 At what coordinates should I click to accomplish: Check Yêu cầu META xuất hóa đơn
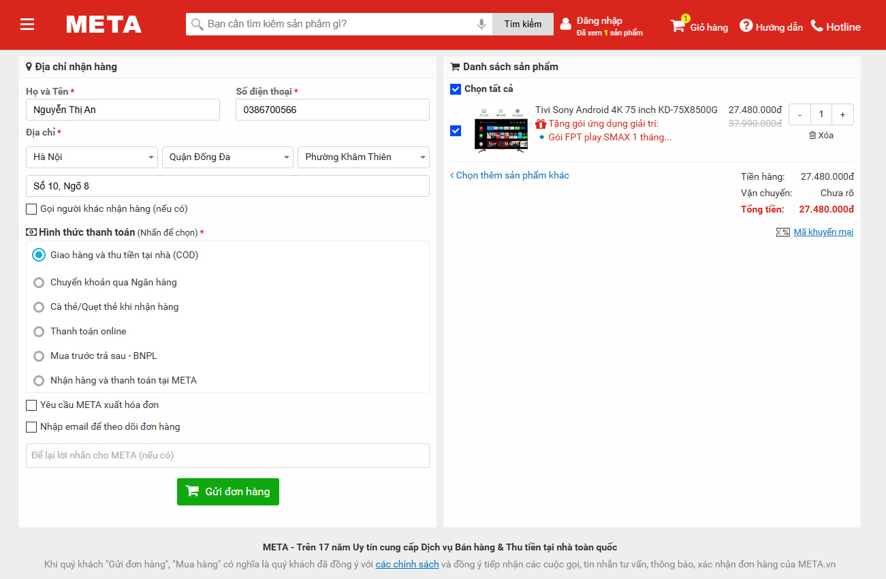point(31,405)
